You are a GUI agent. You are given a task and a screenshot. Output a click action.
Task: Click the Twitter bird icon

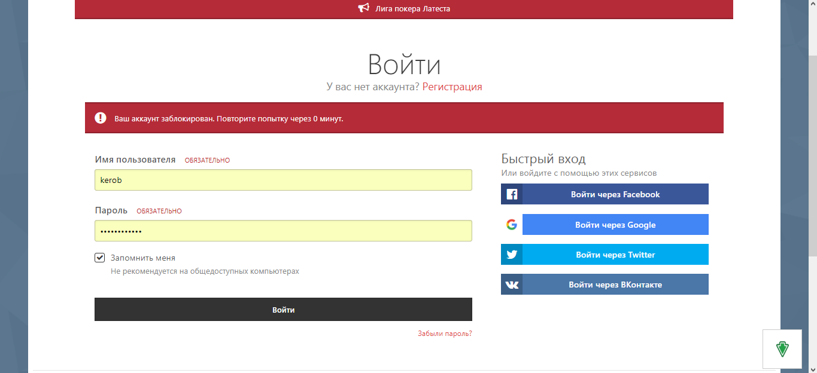[512, 255]
